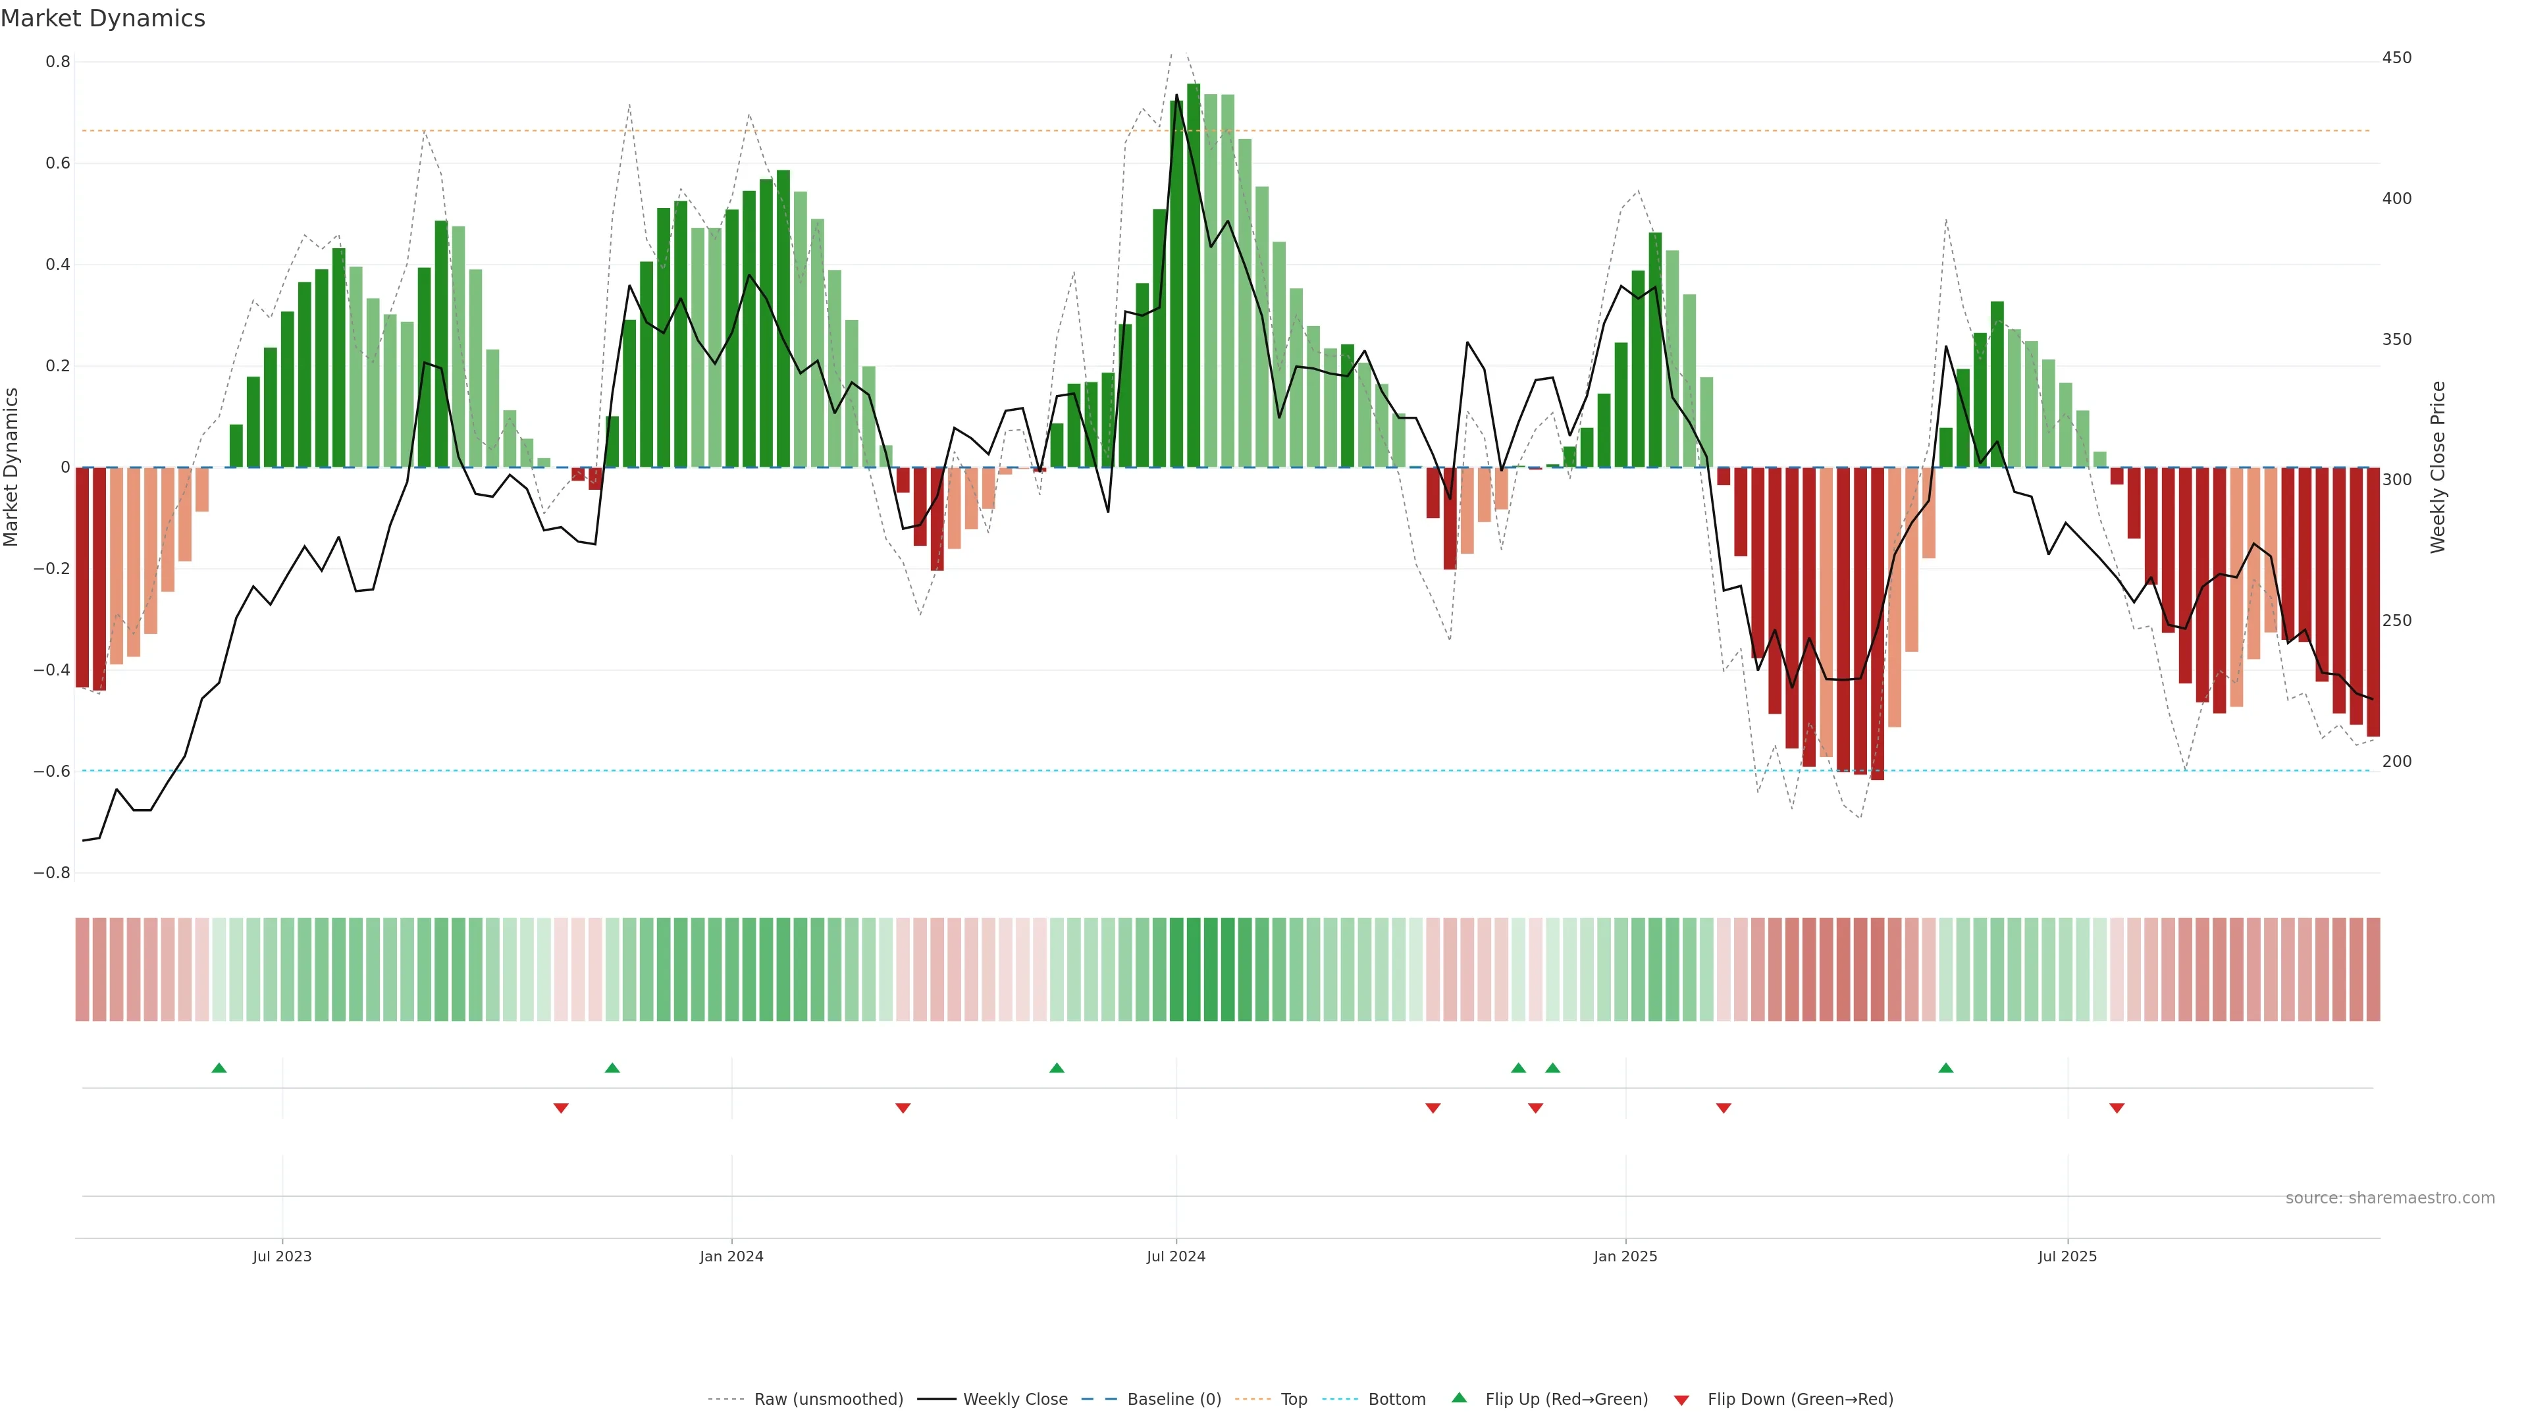
Task: Click the Weekly Close Price axis title
Action: (x=2438, y=467)
